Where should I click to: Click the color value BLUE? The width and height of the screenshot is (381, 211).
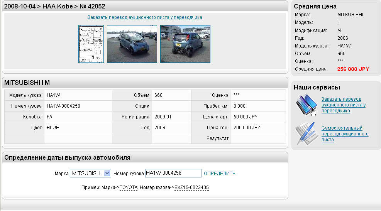[x=53, y=127]
